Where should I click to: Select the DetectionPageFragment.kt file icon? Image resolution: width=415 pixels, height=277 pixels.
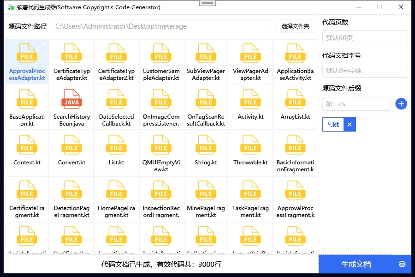[71, 190]
